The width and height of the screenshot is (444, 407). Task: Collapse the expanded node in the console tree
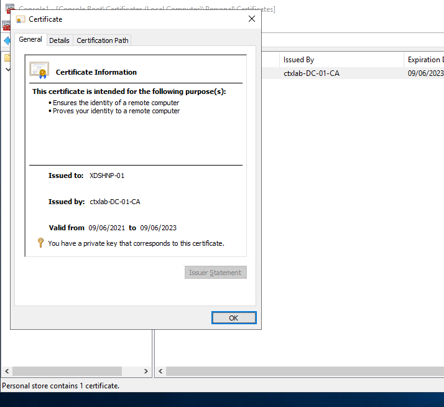7,69
